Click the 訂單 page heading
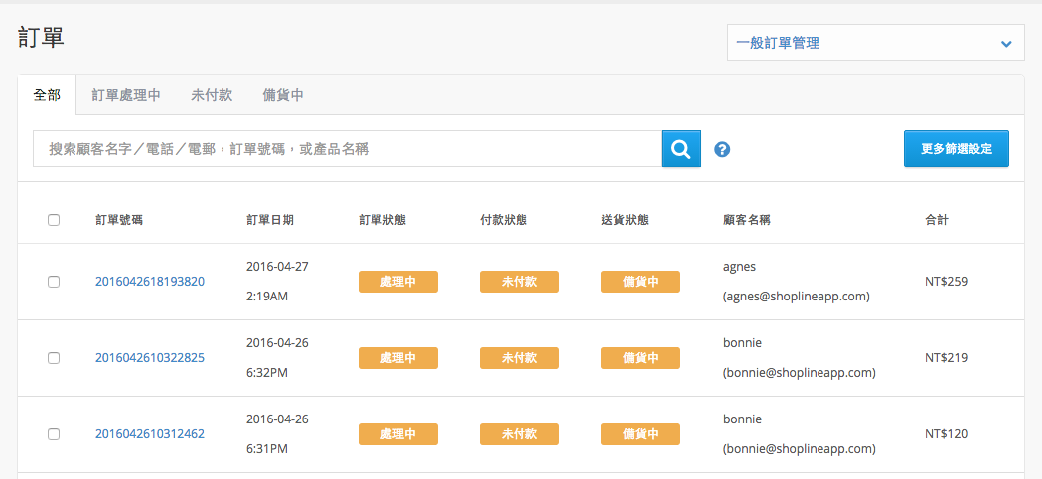Viewport: 1042px width, 479px height. pos(41,37)
